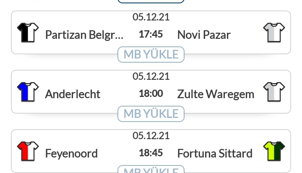Click Partizan Belgrade's black-and-white jersey icon
Viewport: 302px width, 173px height.
28,33
